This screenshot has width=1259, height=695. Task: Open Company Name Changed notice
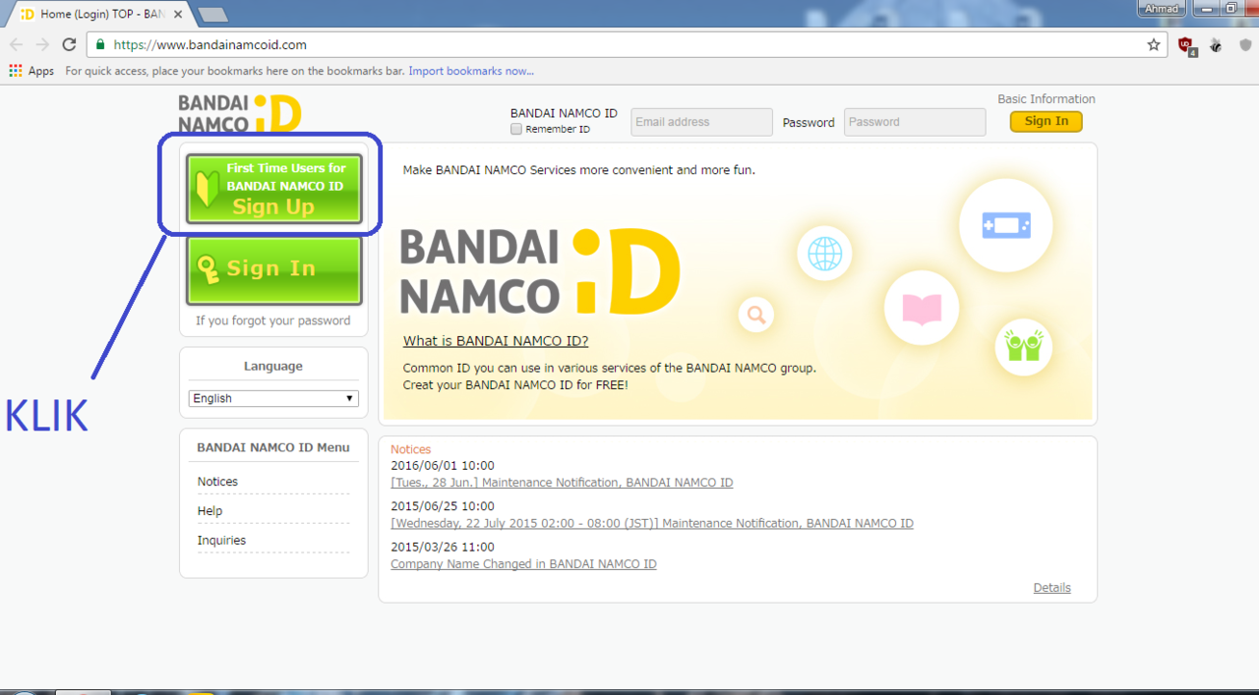tap(523, 564)
